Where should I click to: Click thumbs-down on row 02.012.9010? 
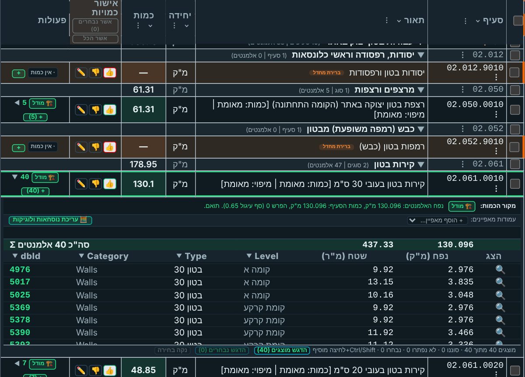[x=95, y=73]
